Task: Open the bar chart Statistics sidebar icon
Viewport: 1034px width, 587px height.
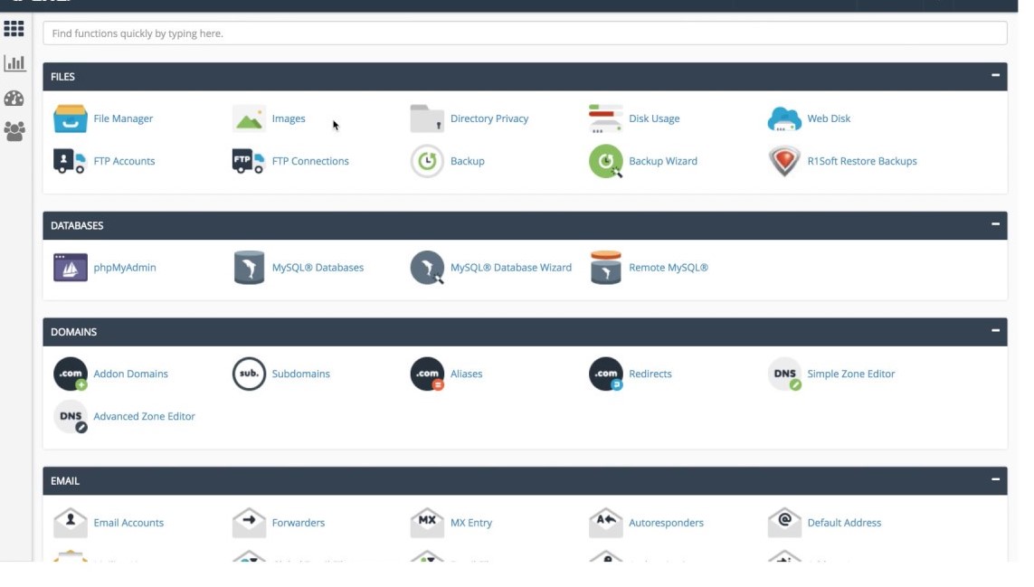Action: point(14,63)
